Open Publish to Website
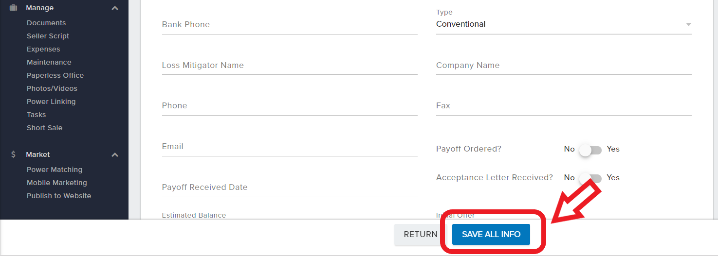This screenshot has height=256, width=718. point(59,196)
